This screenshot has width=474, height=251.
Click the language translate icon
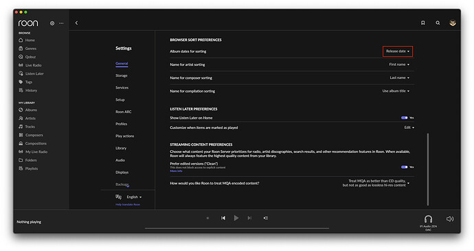tap(118, 197)
